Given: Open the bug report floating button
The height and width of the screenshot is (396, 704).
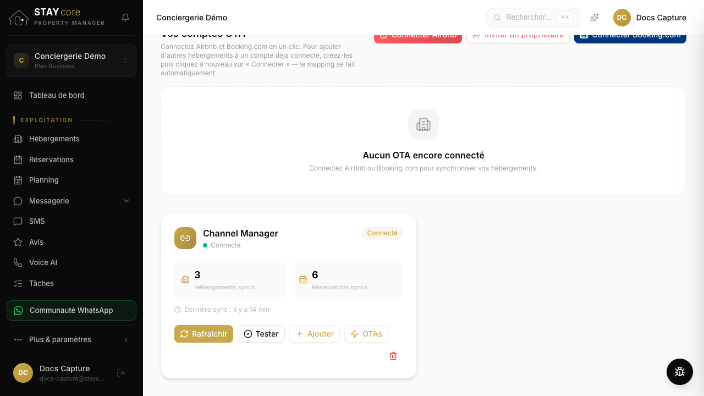Looking at the screenshot, I should [680, 372].
